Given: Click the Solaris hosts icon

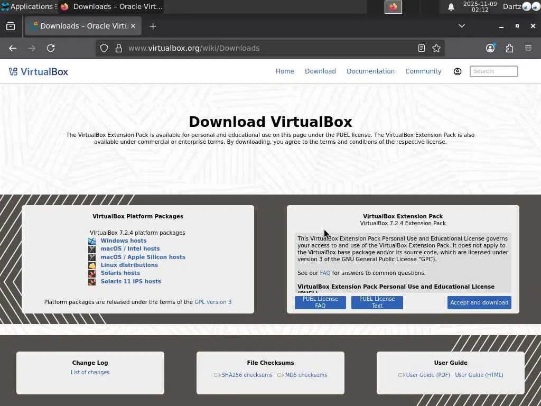Looking at the screenshot, I should click(x=92, y=273).
